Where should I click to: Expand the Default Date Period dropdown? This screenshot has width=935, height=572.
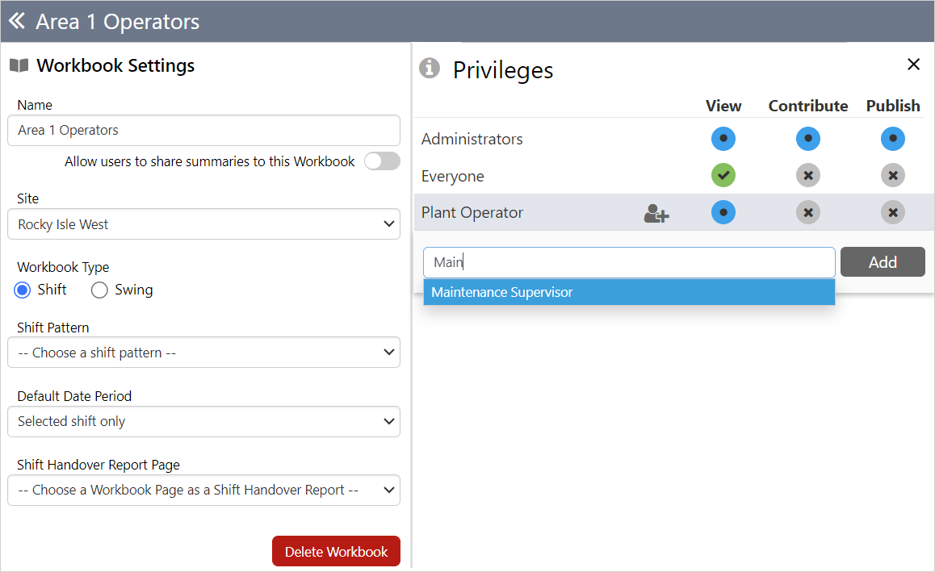[203, 421]
